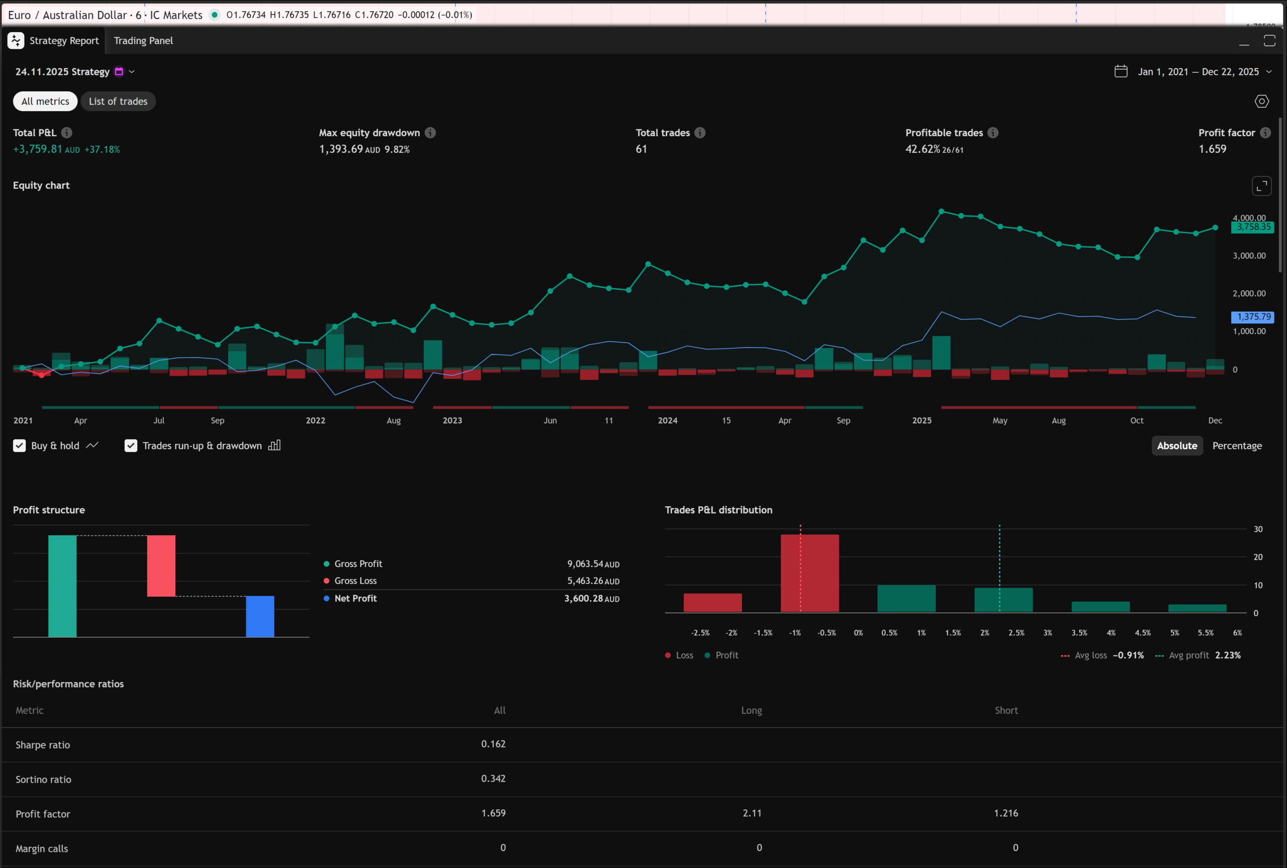Image resolution: width=1287 pixels, height=868 pixels.
Task: Click the Profitable trades info icon
Action: point(992,133)
